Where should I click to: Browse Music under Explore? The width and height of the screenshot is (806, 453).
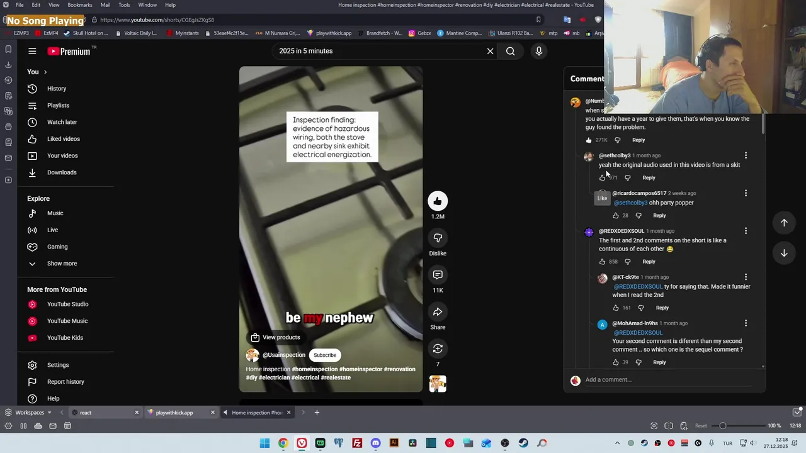coord(55,213)
